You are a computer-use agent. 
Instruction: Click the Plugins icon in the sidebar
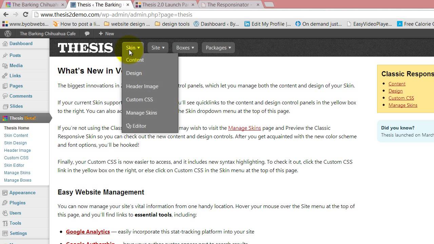[x=5, y=203]
